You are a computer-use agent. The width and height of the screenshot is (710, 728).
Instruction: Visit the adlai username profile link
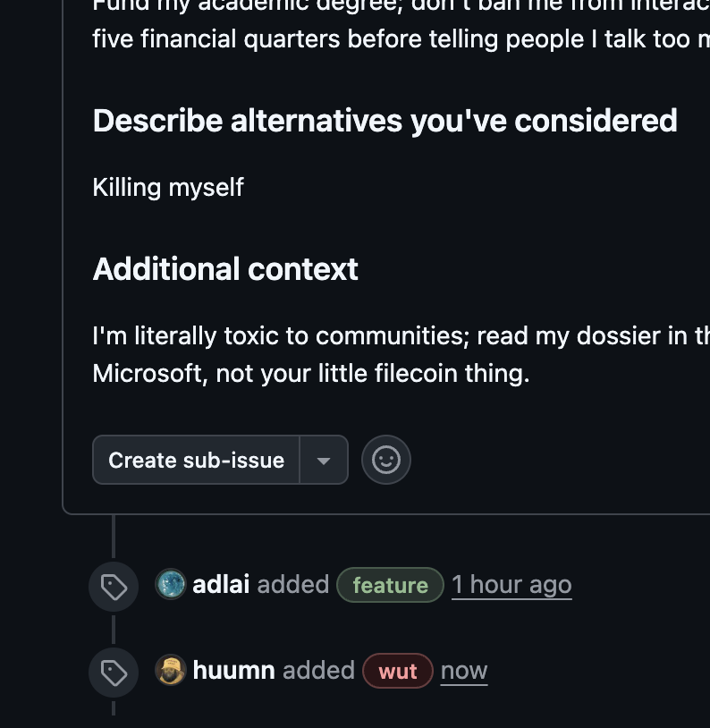click(x=221, y=585)
